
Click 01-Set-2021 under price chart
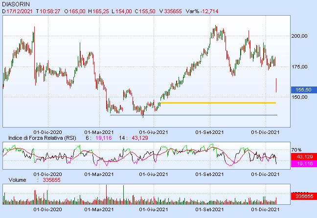pyautogui.click(x=209, y=132)
